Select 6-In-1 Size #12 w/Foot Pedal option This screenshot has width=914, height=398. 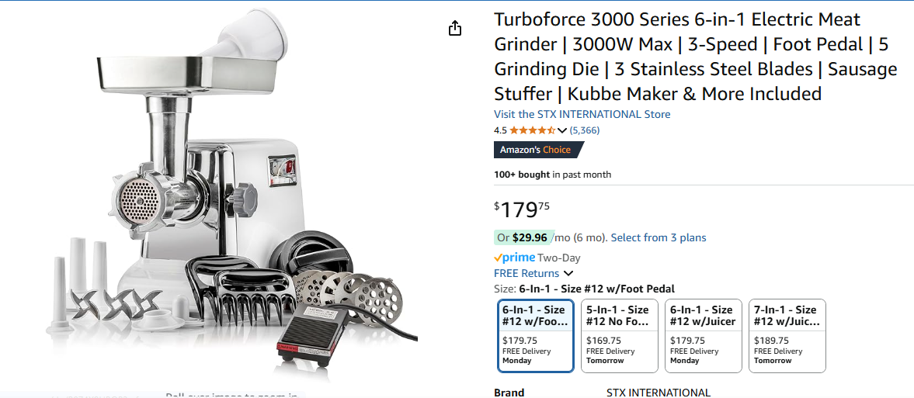(x=537, y=336)
